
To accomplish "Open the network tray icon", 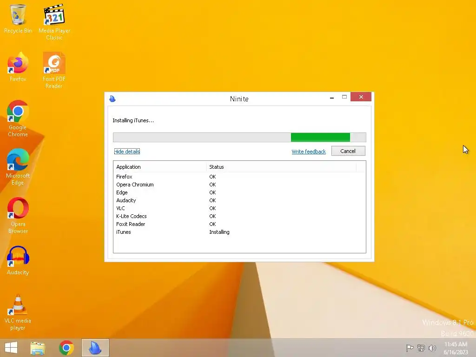I will point(421,348).
